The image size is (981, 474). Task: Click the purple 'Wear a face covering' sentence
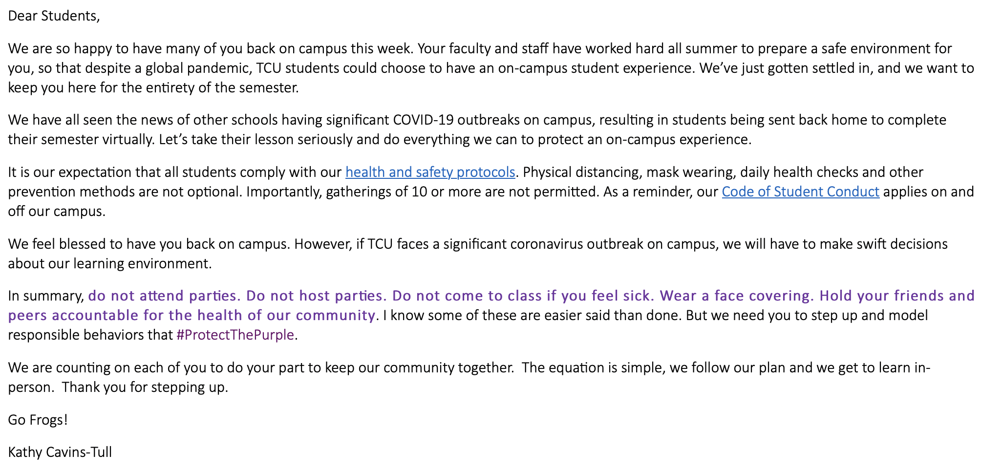point(737,296)
